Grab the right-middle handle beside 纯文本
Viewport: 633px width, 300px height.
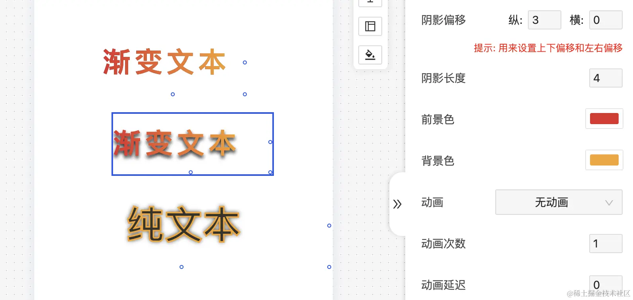pos(329,226)
